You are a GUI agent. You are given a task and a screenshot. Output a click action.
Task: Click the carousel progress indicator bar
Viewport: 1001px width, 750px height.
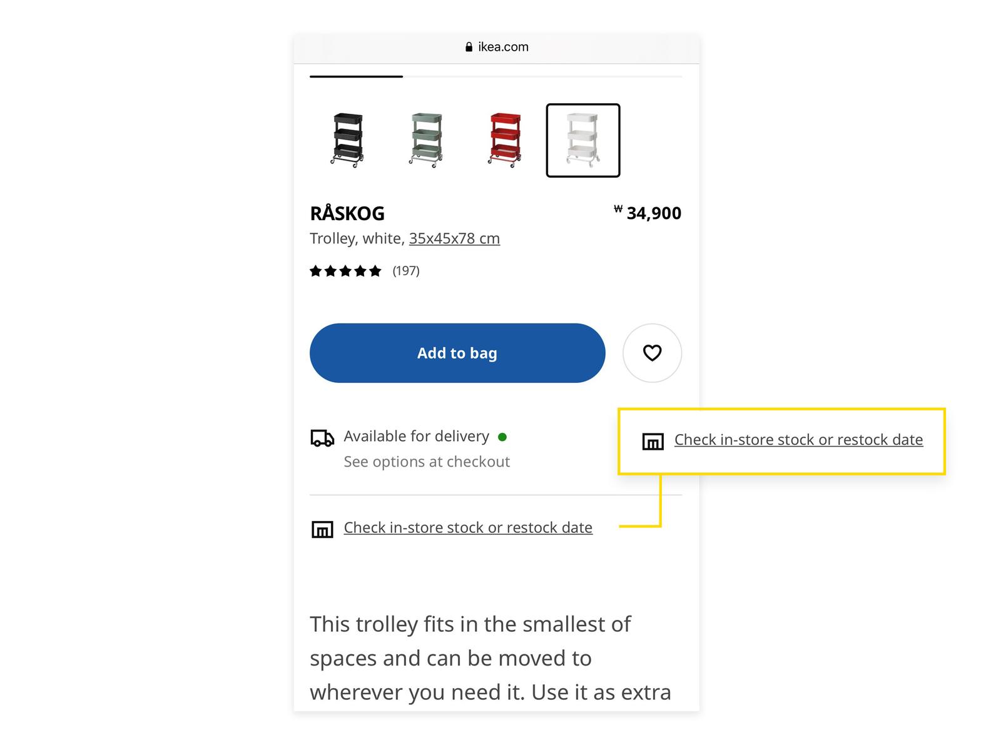click(355, 76)
